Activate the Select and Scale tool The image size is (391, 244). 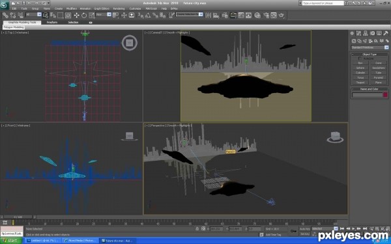tap(91, 16)
